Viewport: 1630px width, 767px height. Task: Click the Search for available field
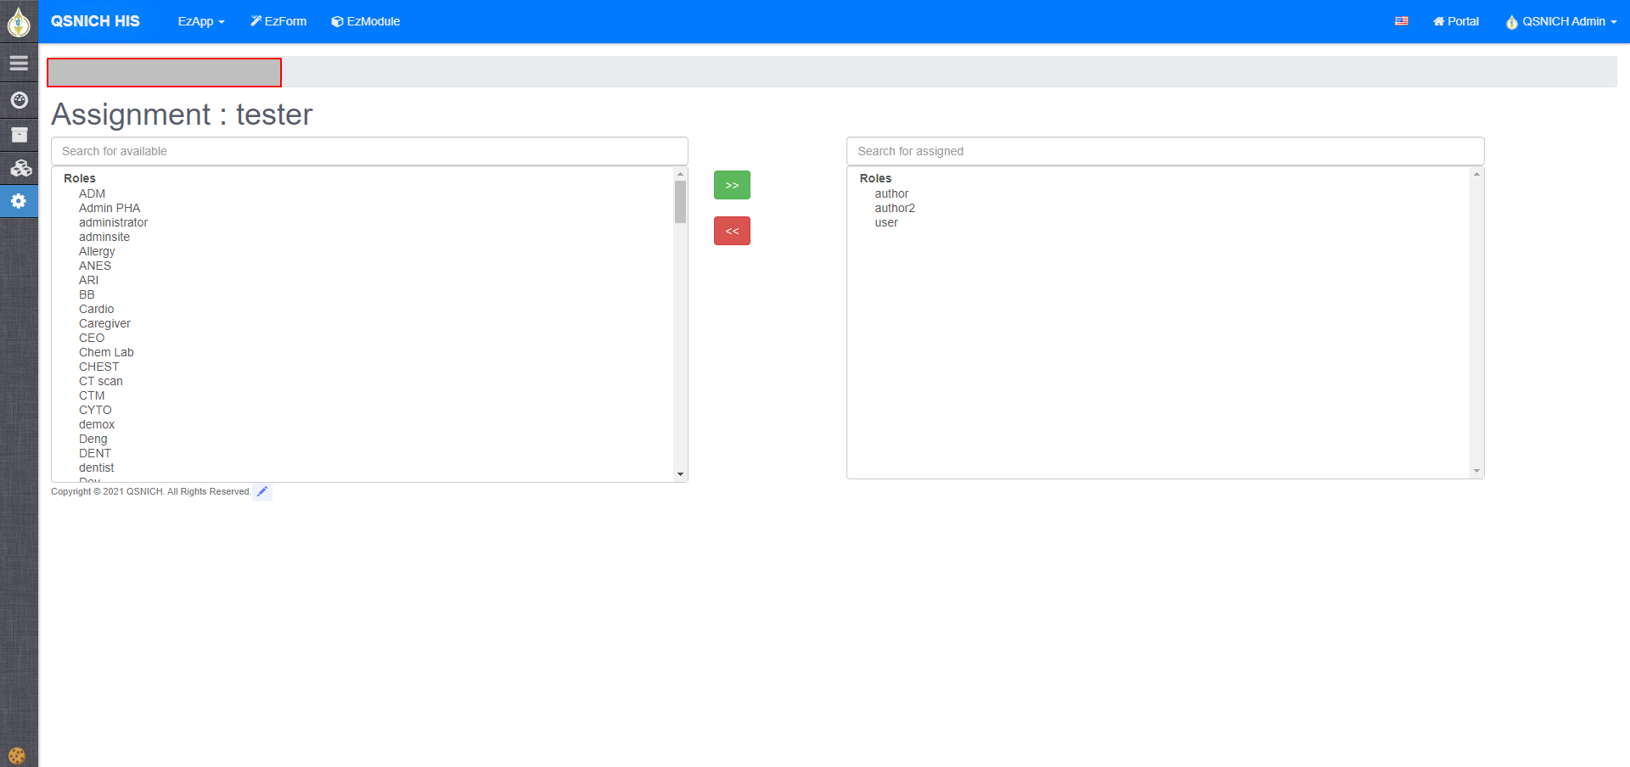[x=369, y=151]
